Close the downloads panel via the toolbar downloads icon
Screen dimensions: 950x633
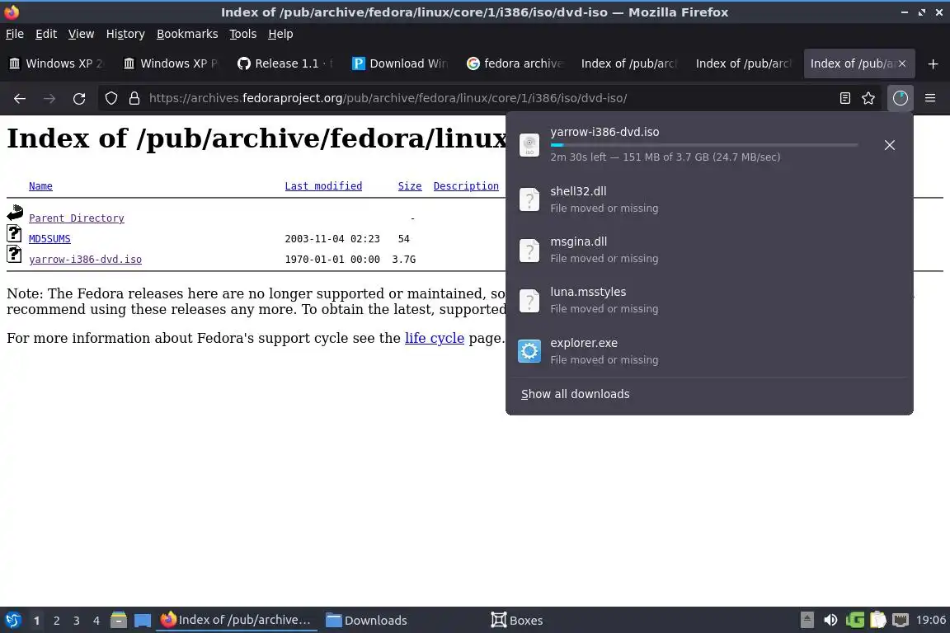tap(901, 98)
